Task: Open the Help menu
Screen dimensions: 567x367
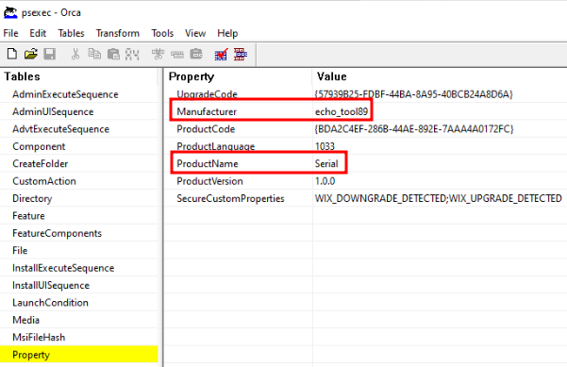Action: point(227,33)
